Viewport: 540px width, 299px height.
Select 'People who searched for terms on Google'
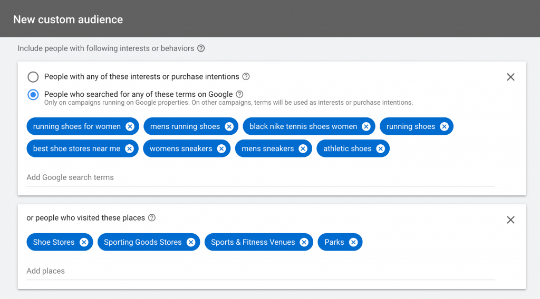point(33,95)
